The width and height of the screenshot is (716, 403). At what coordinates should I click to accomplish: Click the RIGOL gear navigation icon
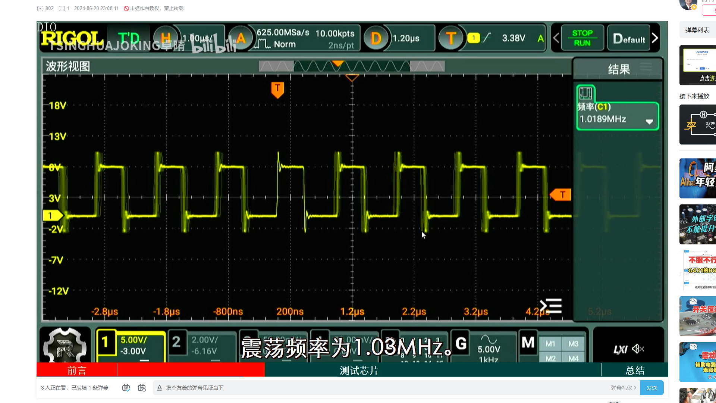pyautogui.click(x=65, y=346)
